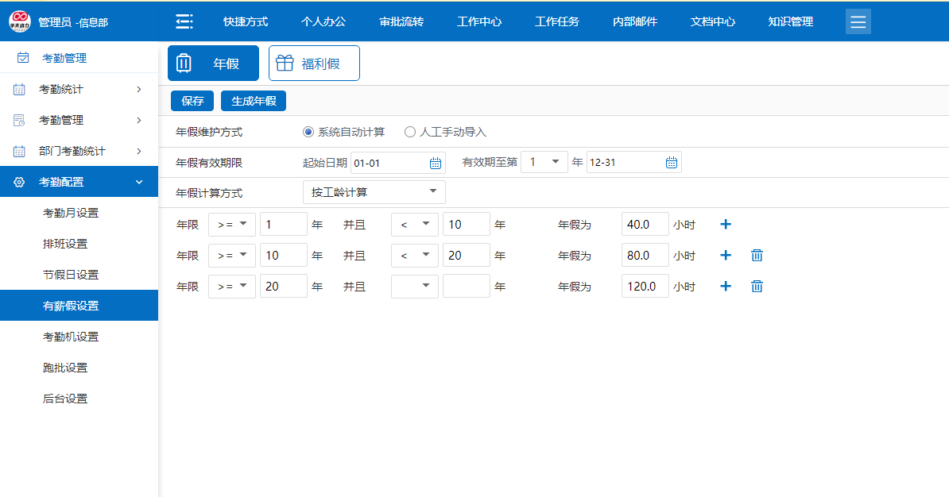Image resolution: width=949 pixels, height=497 pixels.
Task: Click the collapse sidebar menu icon
Action: coord(184,21)
